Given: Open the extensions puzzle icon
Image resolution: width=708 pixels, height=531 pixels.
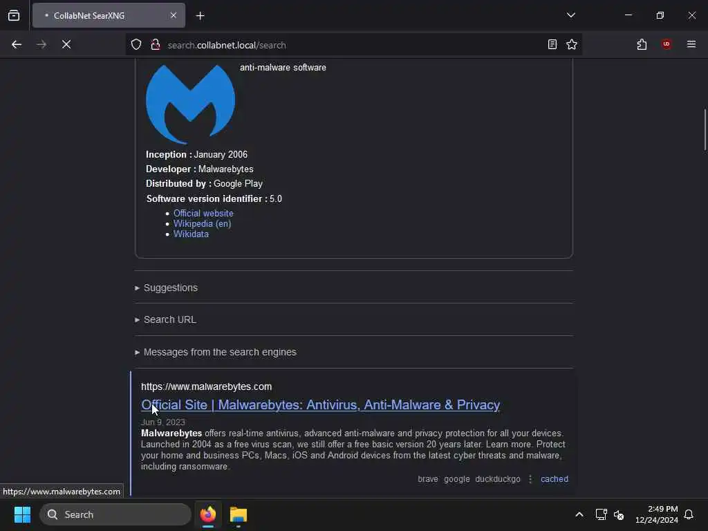Looking at the screenshot, I should click(642, 44).
